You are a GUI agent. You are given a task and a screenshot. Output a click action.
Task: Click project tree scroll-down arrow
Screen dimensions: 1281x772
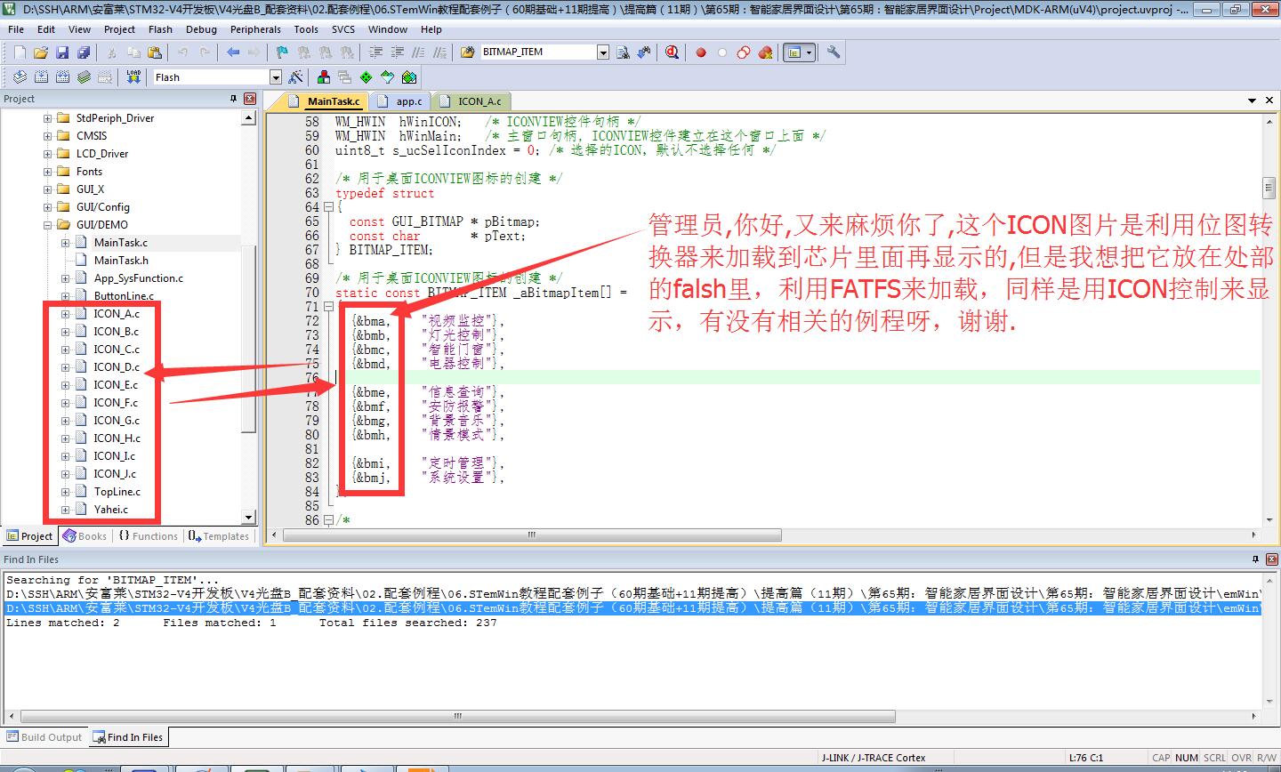pyautogui.click(x=249, y=517)
